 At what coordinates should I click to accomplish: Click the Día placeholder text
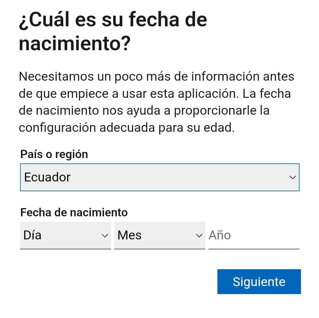32,235
